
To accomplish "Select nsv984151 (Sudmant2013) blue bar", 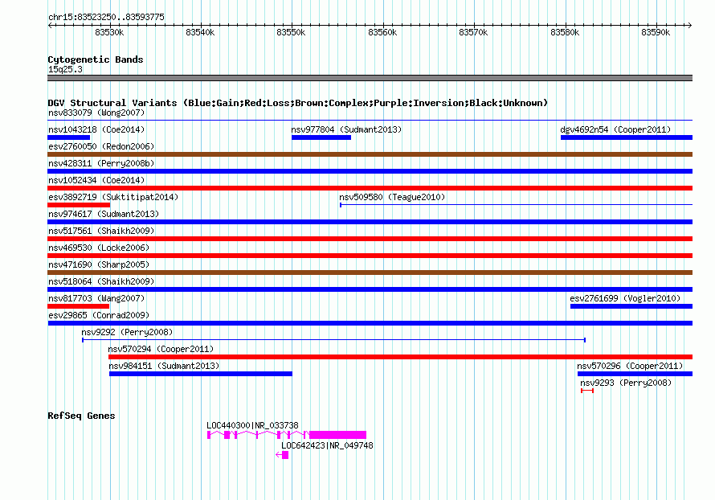I will point(201,374).
